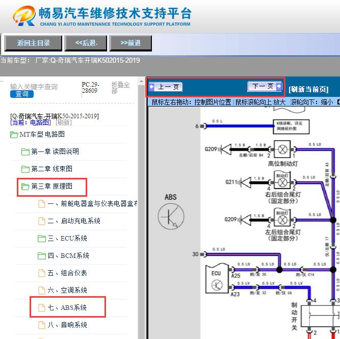Screen dimensions: 340x339
Task: Click the sidebar vertical scrollbar track
Action: (x=141, y=212)
